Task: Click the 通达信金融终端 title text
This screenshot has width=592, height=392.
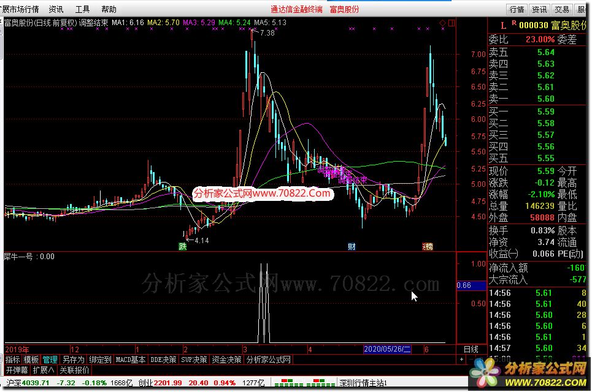Action: click(296, 9)
